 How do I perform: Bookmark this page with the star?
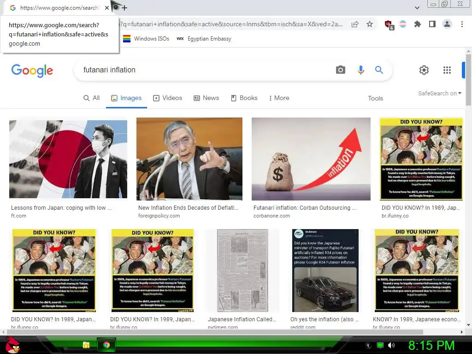370,24
